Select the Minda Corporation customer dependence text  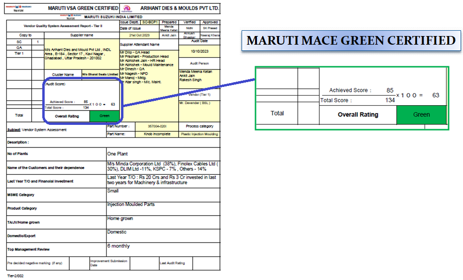(163, 166)
